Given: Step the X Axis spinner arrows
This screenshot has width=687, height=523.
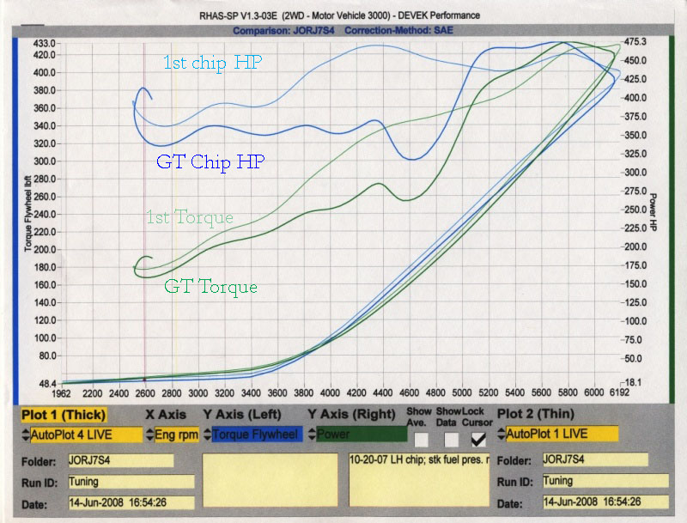Looking at the screenshot, I should [x=150, y=435].
